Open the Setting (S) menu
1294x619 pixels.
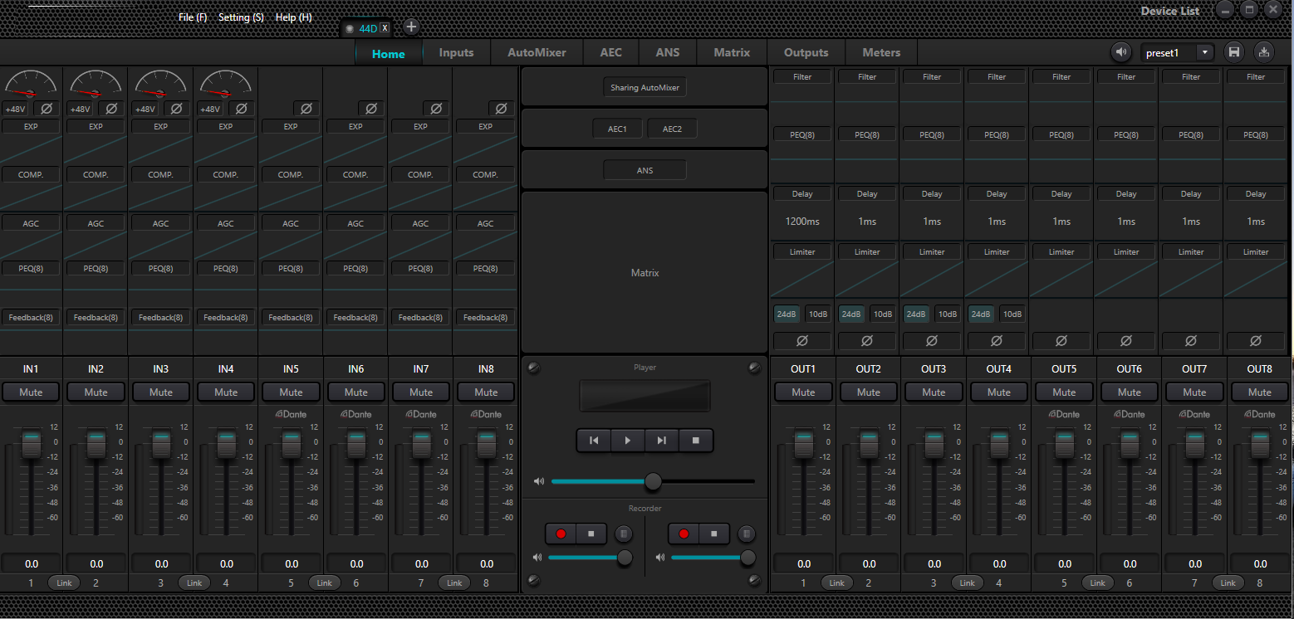tap(241, 17)
